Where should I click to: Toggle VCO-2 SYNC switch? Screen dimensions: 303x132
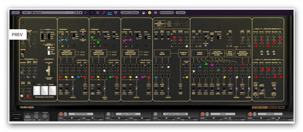(x=114, y=36)
